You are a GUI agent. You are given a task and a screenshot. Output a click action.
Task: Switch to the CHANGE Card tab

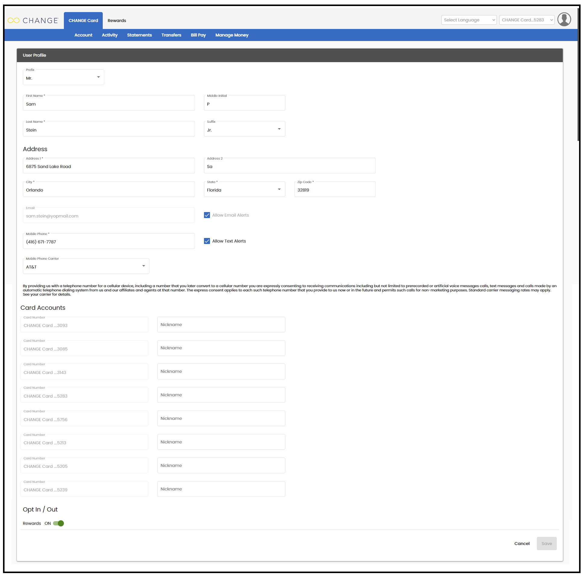point(83,21)
